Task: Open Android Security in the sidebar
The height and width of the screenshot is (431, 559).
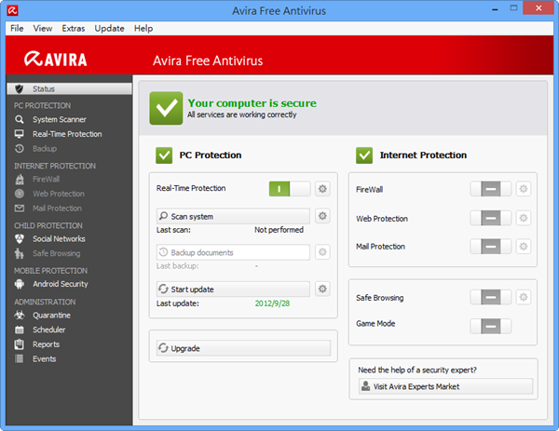Action: 60,284
